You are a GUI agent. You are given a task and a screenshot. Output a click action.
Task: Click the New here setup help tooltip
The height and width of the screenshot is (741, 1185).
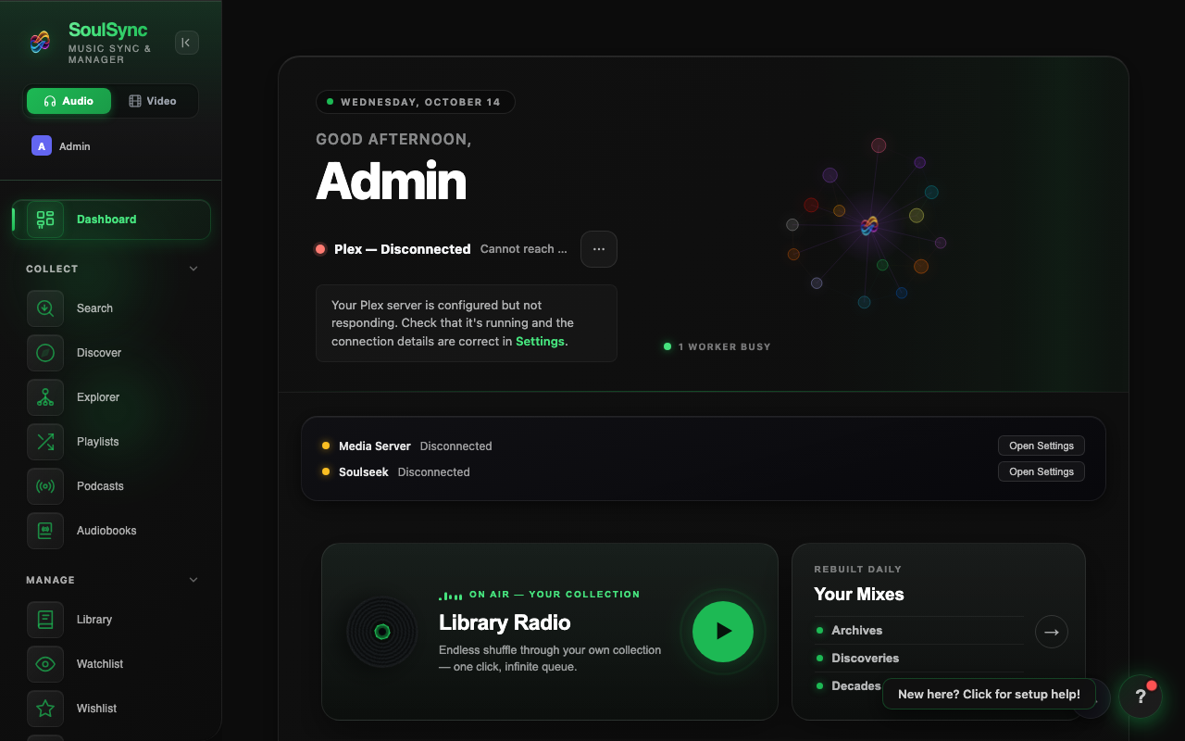point(989,694)
